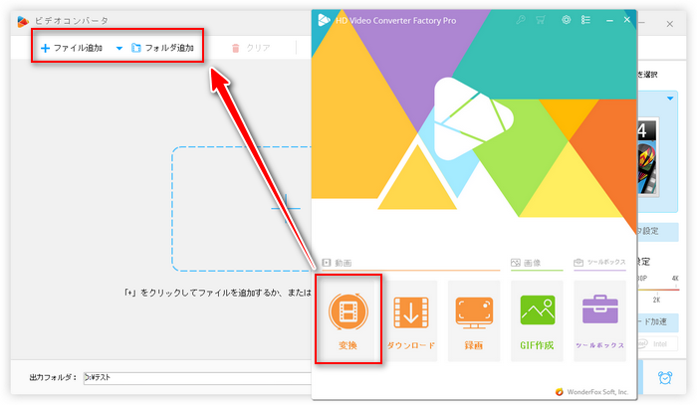Expand the output format dropdown arrow
Image resolution: width=697 pixels, height=405 pixels.
[x=670, y=99]
